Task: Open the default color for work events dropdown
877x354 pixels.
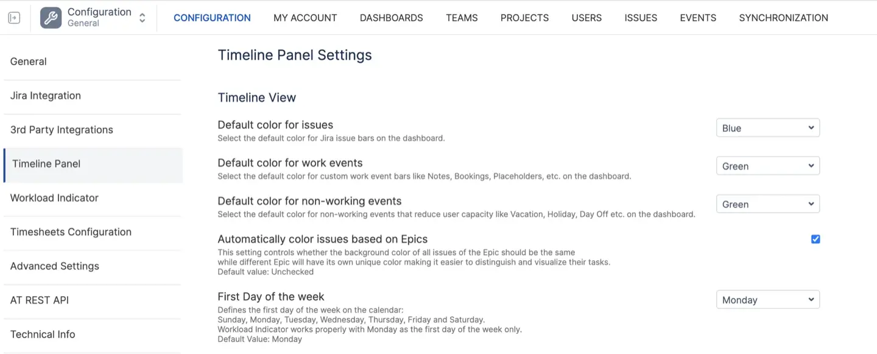Action: 767,165
